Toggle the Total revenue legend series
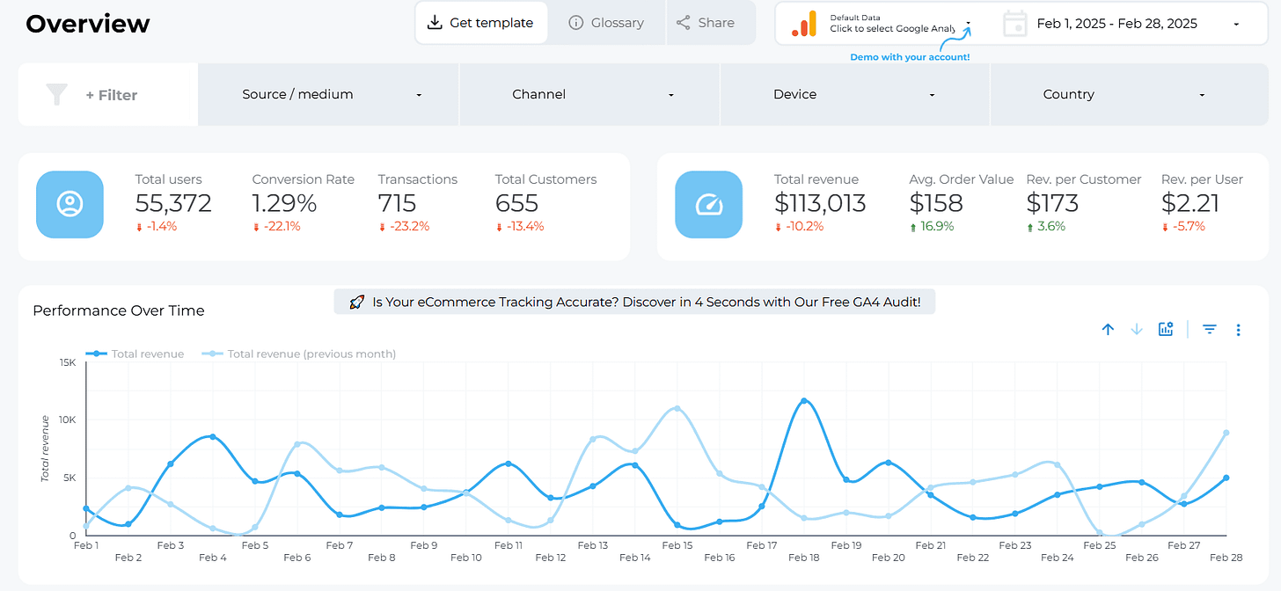This screenshot has width=1281, height=591. [136, 354]
